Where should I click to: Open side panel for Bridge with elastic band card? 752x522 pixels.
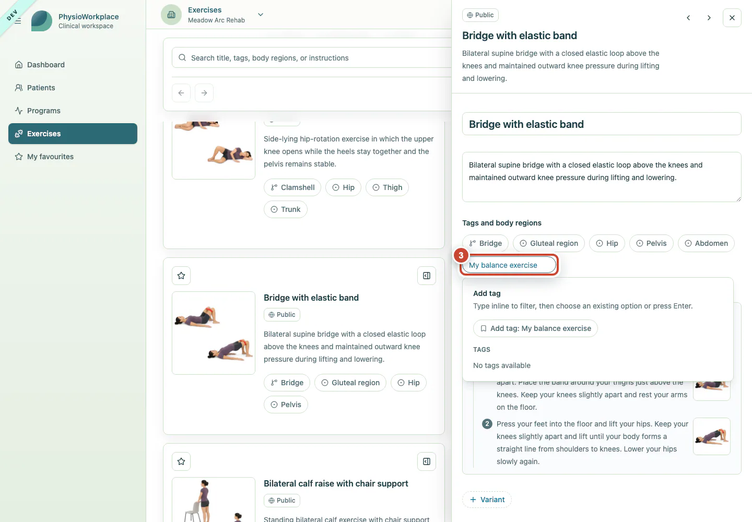click(x=427, y=276)
